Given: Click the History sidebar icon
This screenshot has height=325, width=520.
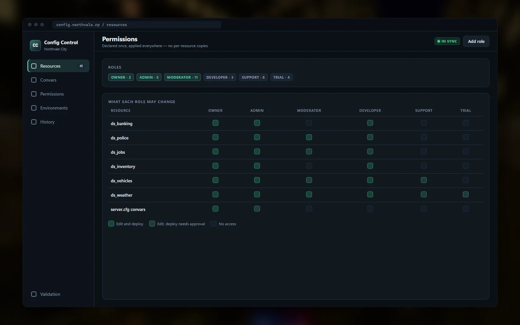Looking at the screenshot, I should coord(34,122).
